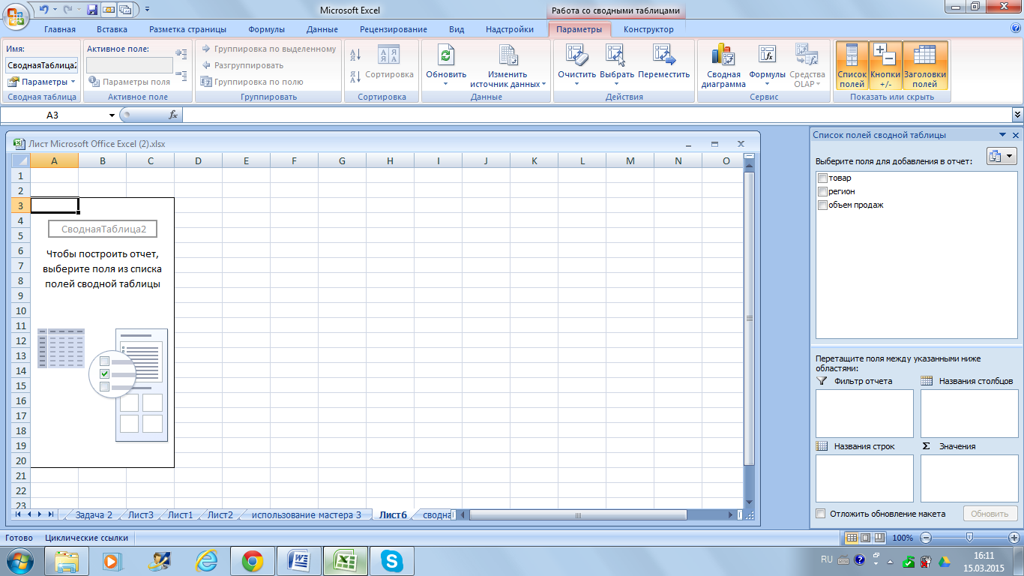This screenshot has height=576, width=1024.
Task: Open the help question mark icon
Action: click(1016, 28)
